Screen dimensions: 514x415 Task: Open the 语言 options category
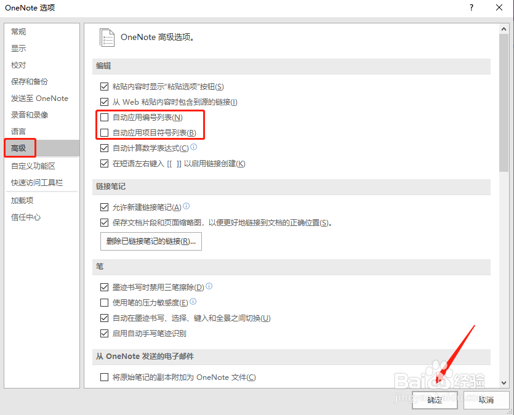[x=42, y=132]
